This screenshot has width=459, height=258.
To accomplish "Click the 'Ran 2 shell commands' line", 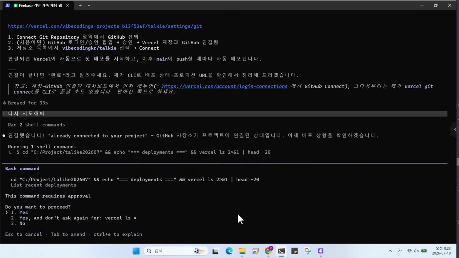I will click(x=36, y=125).
